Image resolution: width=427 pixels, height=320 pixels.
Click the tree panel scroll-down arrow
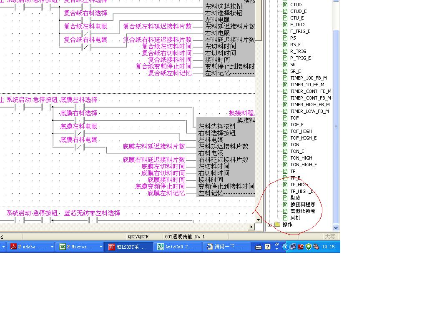tap(336, 227)
